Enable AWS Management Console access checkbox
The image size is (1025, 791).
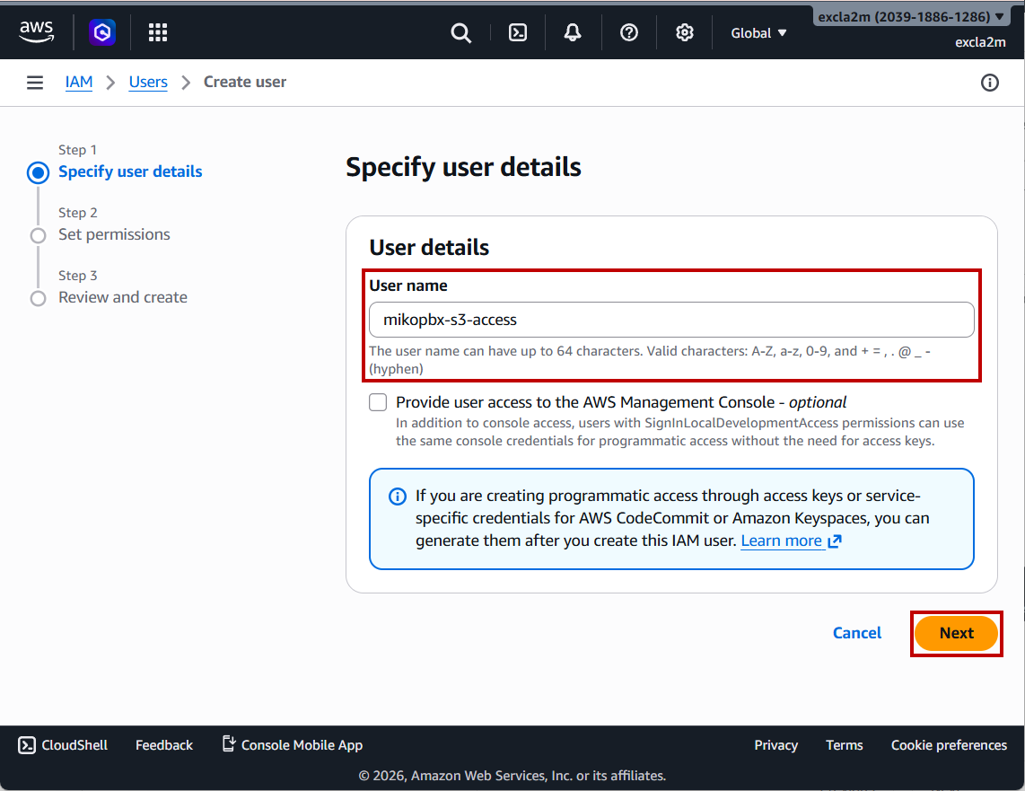[378, 402]
